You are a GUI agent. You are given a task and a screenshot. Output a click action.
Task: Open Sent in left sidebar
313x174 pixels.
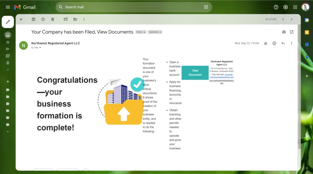8,49
